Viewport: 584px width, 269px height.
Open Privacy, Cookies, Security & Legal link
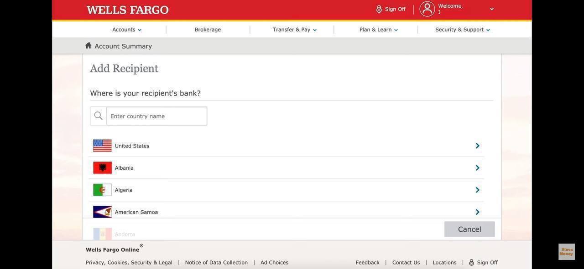tap(129, 263)
